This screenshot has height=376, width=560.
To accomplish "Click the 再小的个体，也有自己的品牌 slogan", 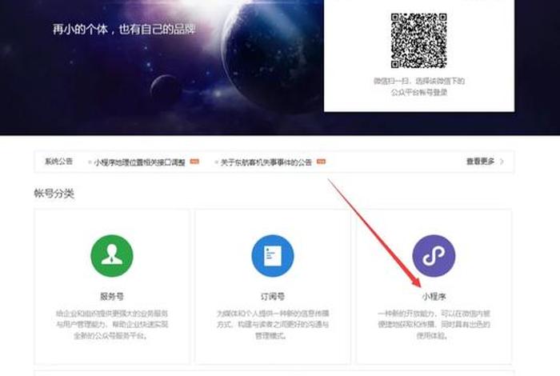I will pyautogui.click(x=124, y=30).
